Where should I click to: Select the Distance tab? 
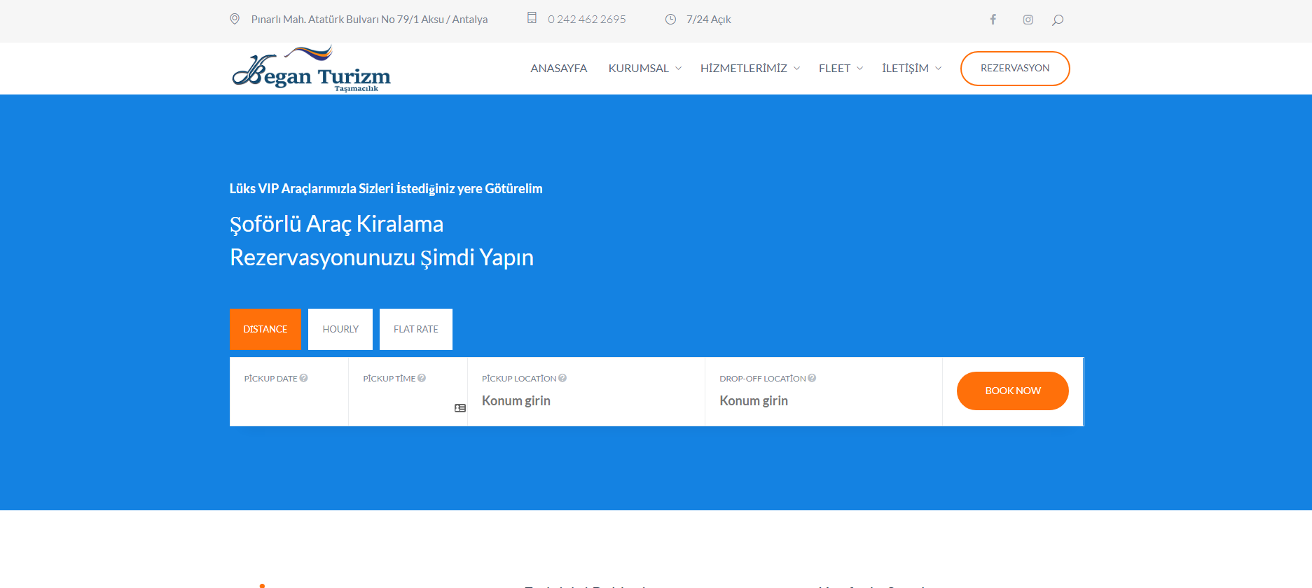click(265, 329)
